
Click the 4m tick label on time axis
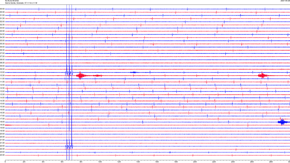[x=43, y=162]
